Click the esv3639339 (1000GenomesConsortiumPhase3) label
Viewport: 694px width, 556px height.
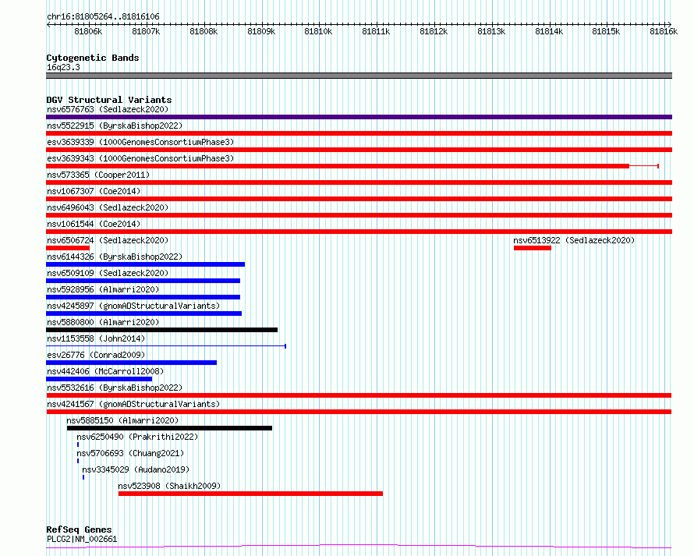coord(140,142)
